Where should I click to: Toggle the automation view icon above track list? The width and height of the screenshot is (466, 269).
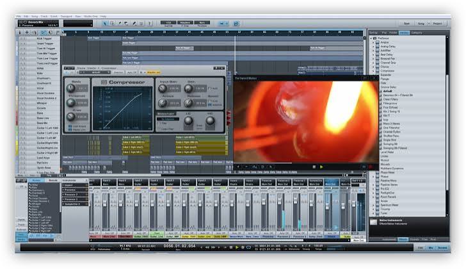coord(44,33)
